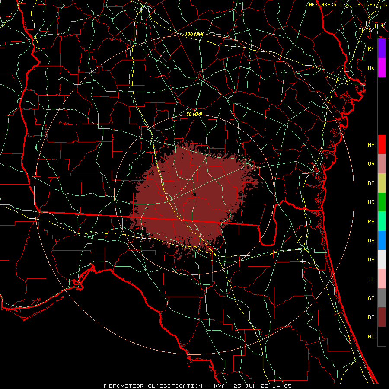The width and height of the screenshot is (389, 389).
Task: Click the black radar site dot at center
Action: [194, 194]
